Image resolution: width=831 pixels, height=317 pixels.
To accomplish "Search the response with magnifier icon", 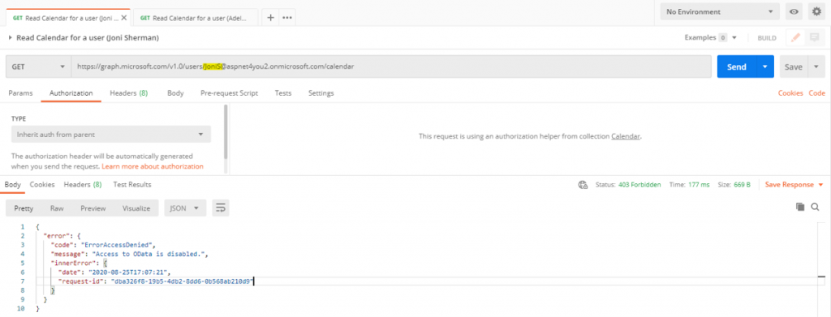I will pos(815,207).
